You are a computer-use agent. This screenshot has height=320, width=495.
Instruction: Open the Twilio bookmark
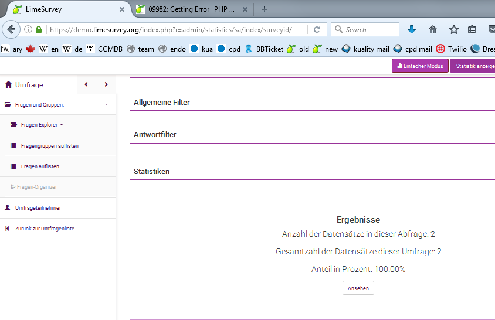pos(451,49)
